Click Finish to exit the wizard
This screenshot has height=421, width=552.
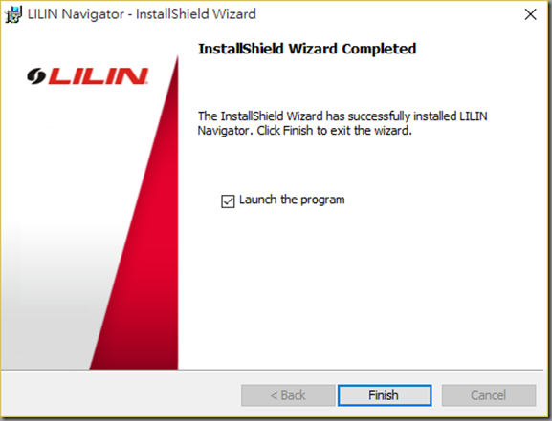point(385,395)
